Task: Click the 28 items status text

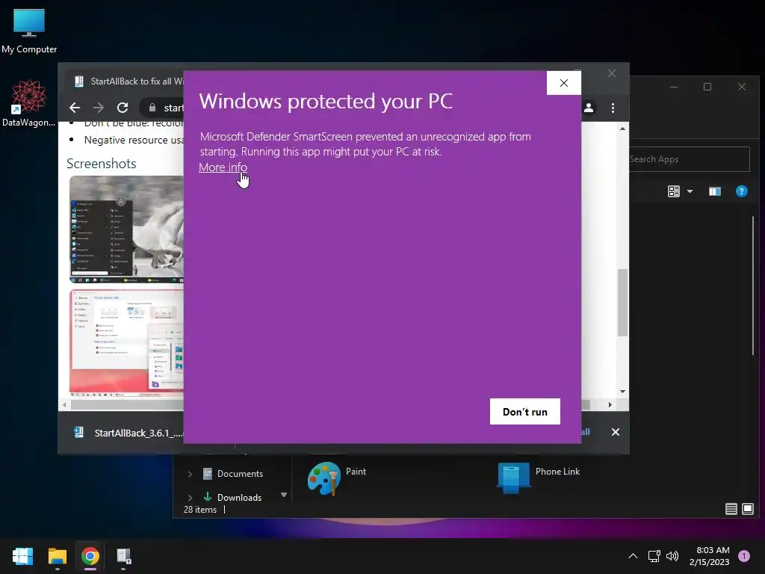Action: point(200,509)
